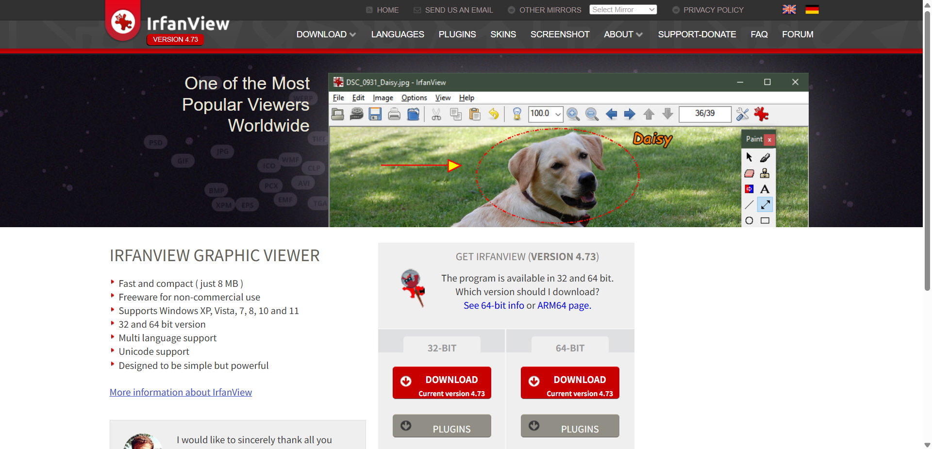The height and width of the screenshot is (449, 932).
Task: Select the straight Line tool in the Paint panel
Action: pyautogui.click(x=749, y=205)
